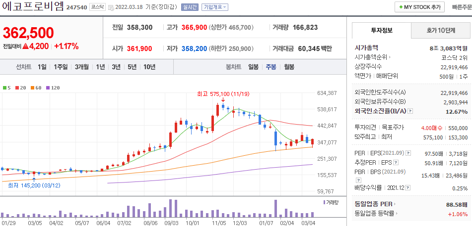
Task: Click the orange 60-day moving average legend swatch
Action: [x=33, y=88]
